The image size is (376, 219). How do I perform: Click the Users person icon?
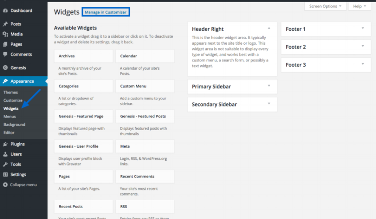click(5, 154)
